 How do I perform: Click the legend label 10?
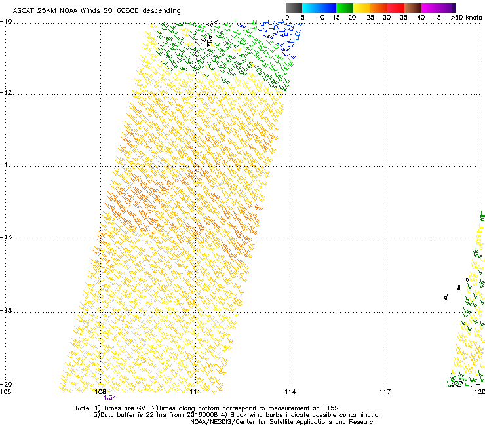click(x=320, y=18)
